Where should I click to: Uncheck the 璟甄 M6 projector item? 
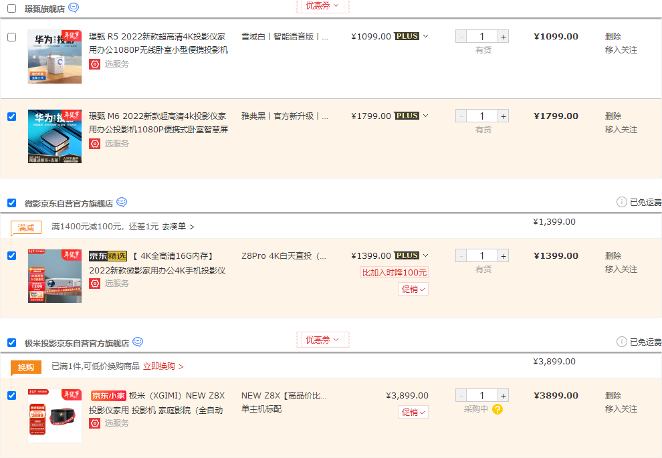pos(12,116)
